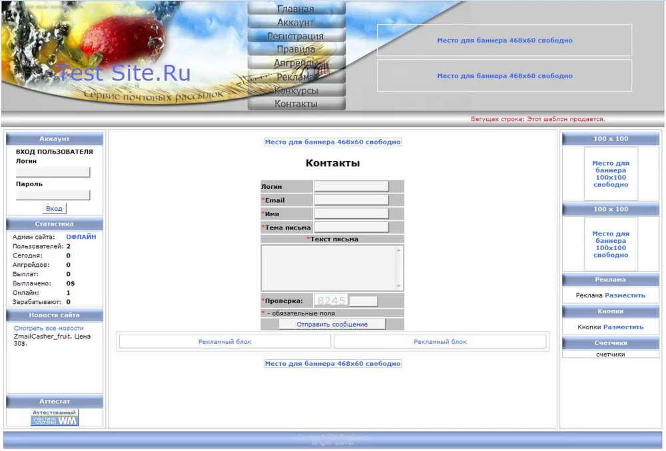Focus the sidebar Пароль input field

coord(53,195)
